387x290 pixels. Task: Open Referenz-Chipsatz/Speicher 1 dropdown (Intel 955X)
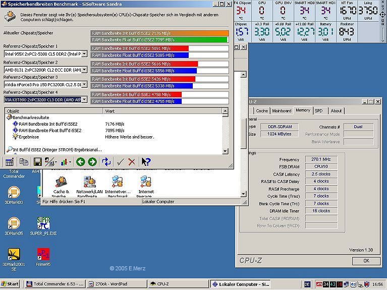84,54
